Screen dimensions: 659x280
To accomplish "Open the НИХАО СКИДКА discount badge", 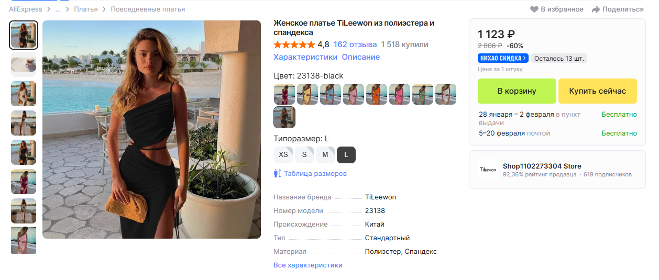I will pyautogui.click(x=503, y=58).
